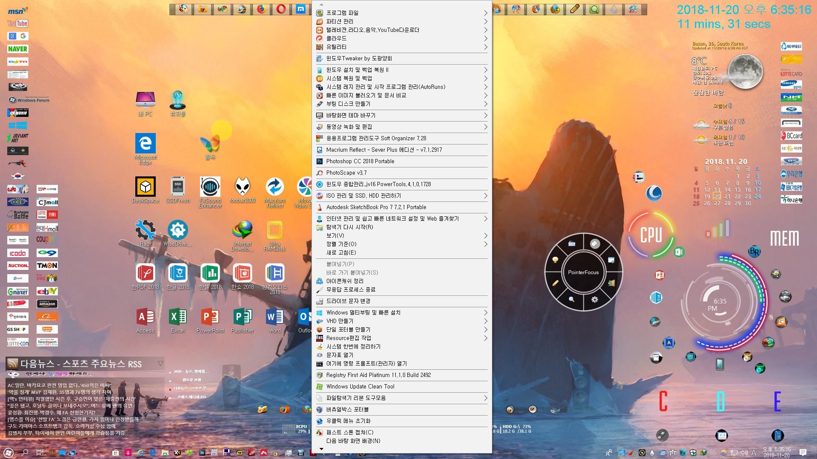Open taskbar search magnifier

[25, 453]
